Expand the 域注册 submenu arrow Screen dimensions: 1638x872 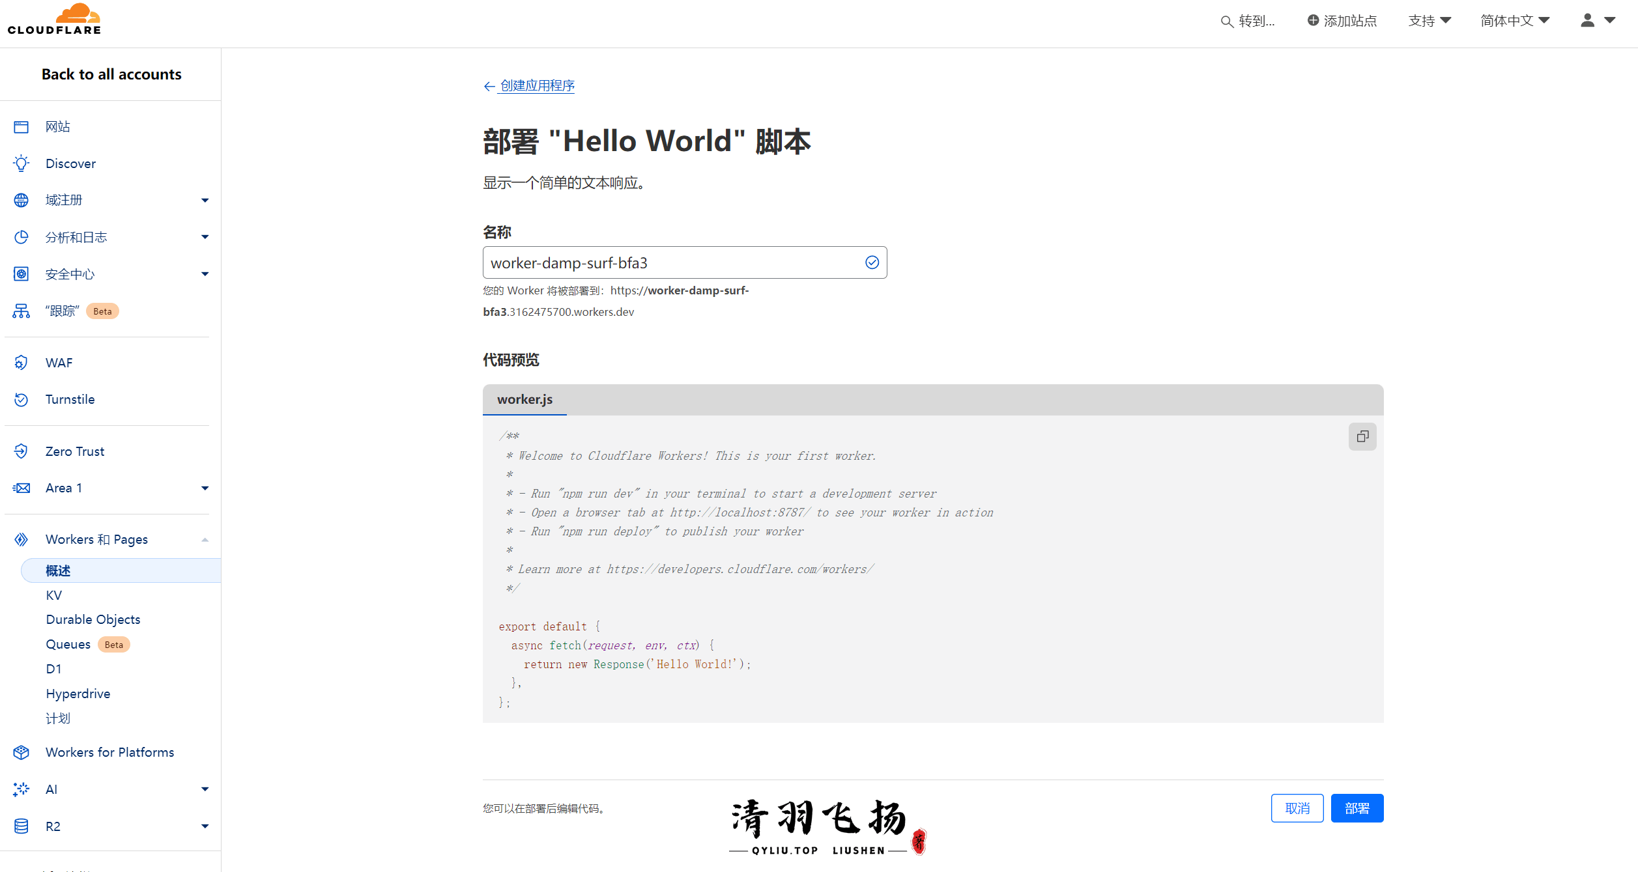(x=205, y=201)
